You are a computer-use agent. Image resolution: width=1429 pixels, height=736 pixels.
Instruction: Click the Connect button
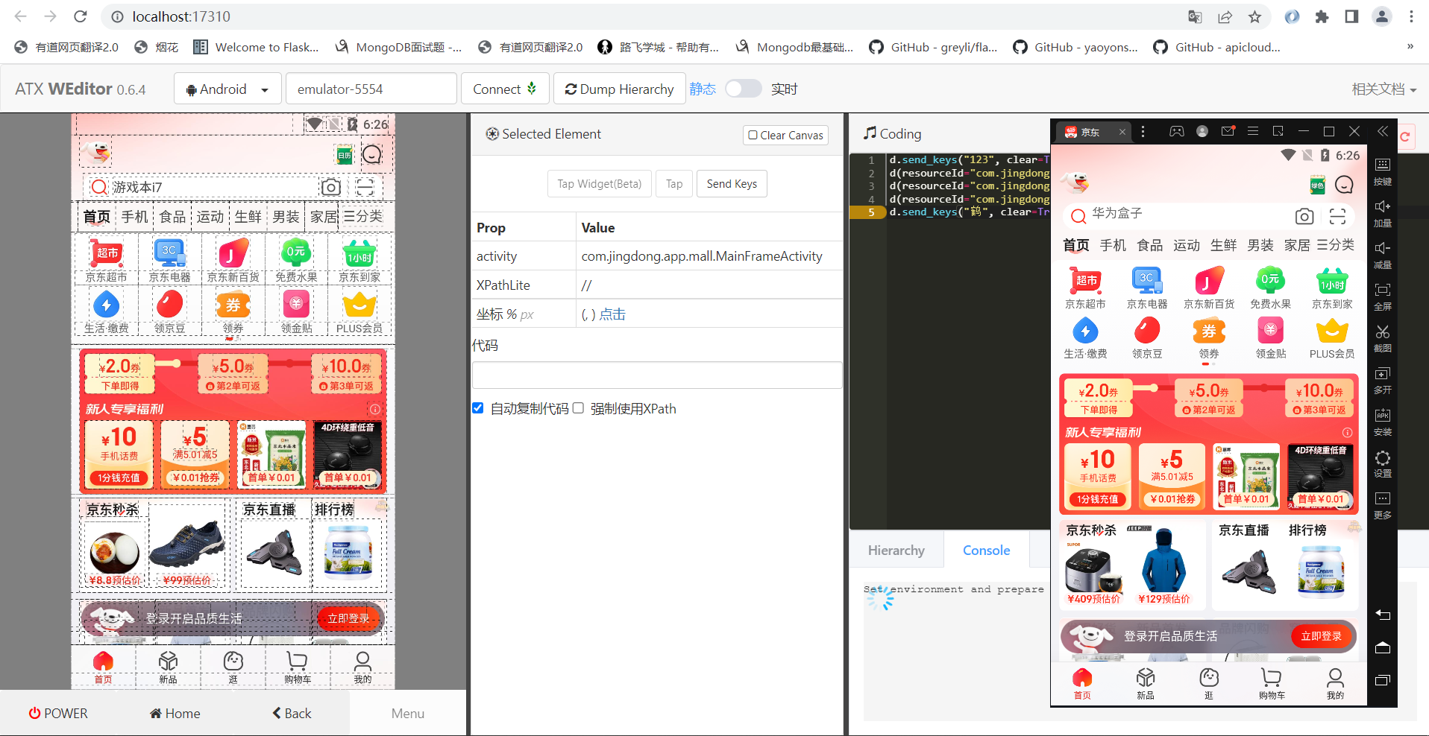click(505, 89)
